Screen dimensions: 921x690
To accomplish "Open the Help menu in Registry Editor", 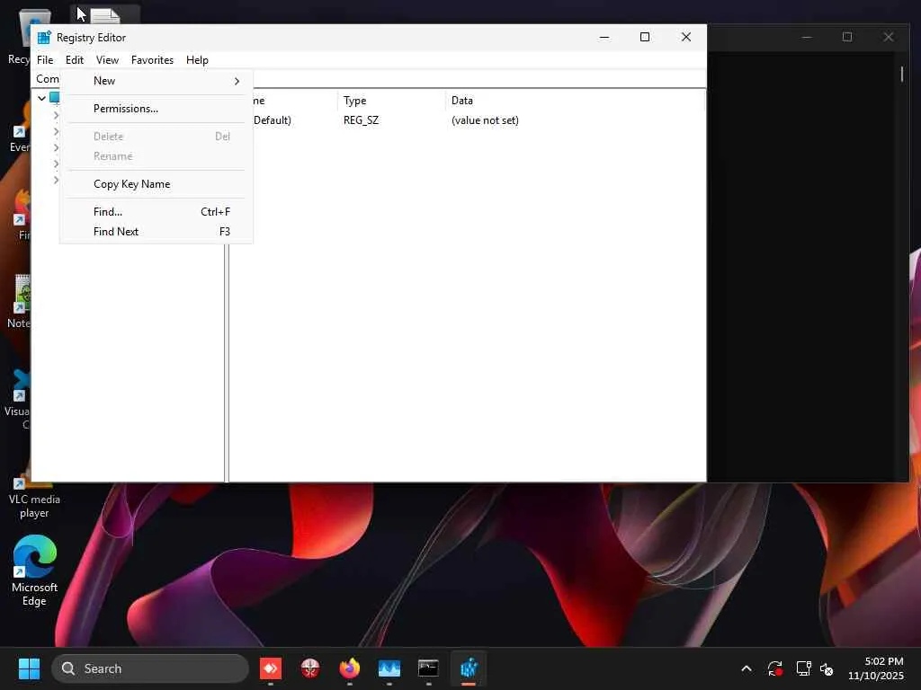I will 197,60.
